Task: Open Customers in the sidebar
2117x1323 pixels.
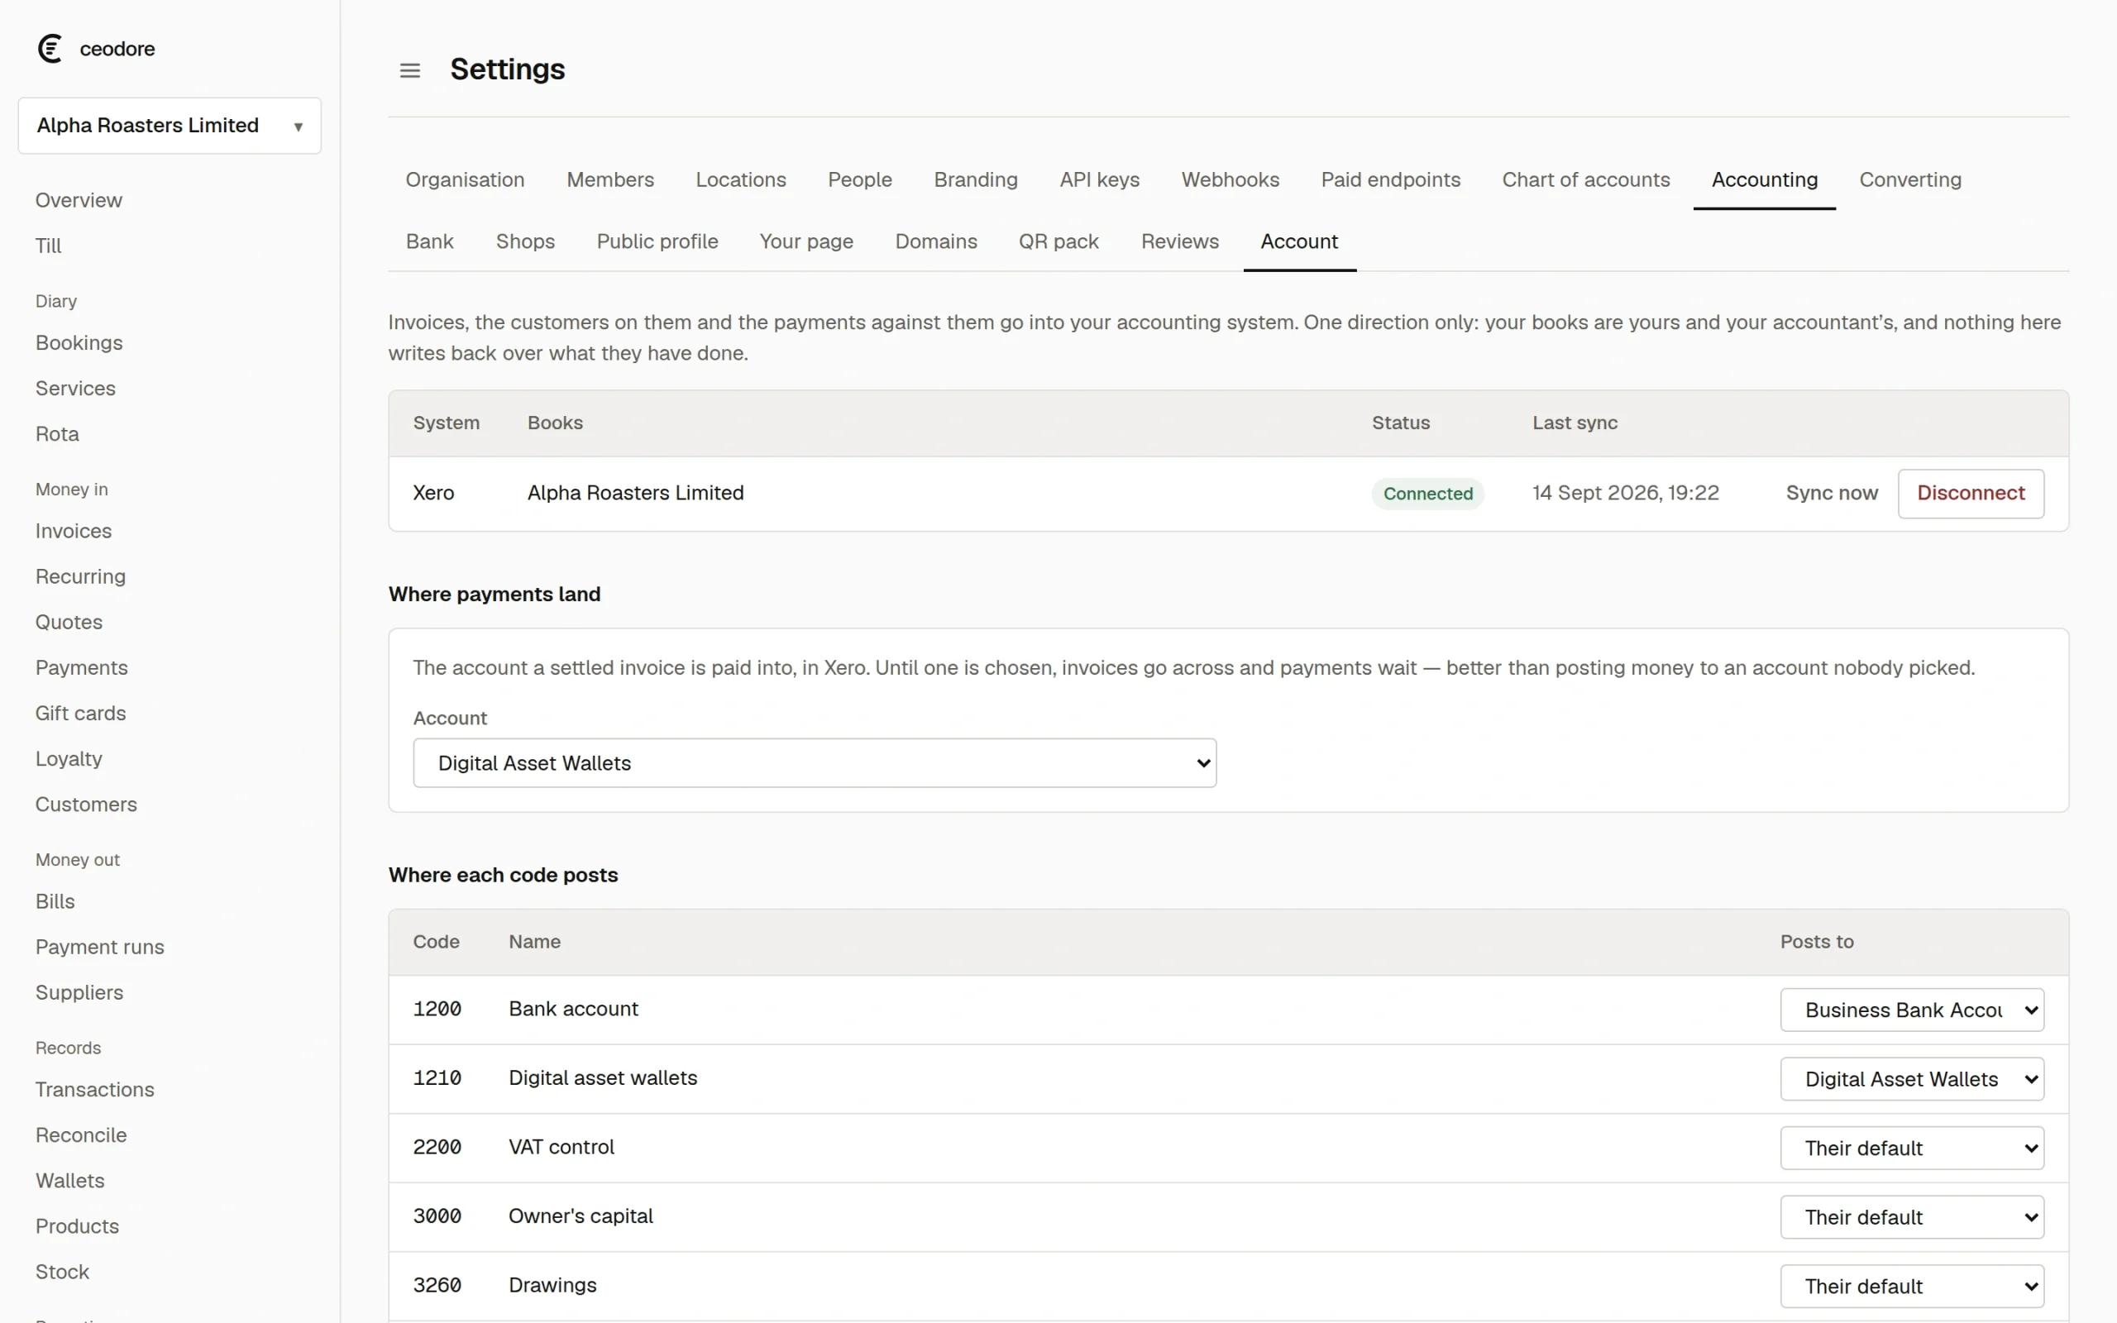Action: 86,804
